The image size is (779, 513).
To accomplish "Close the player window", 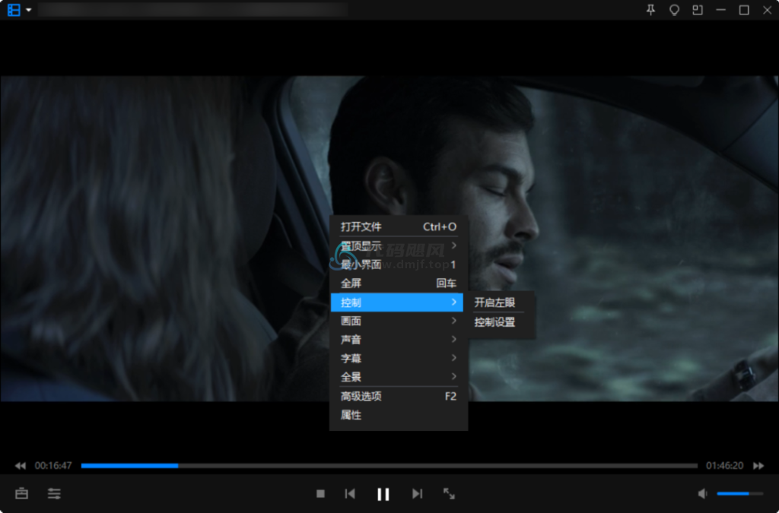I will [767, 10].
